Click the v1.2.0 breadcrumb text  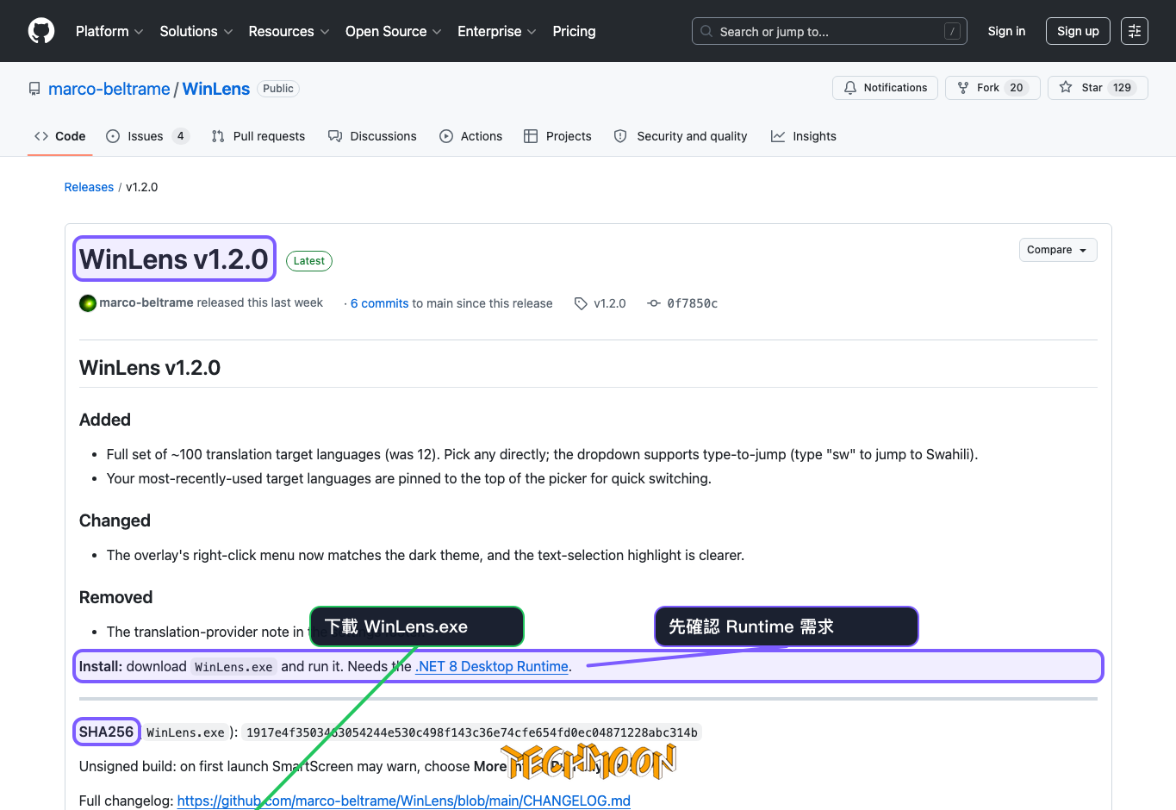click(142, 187)
